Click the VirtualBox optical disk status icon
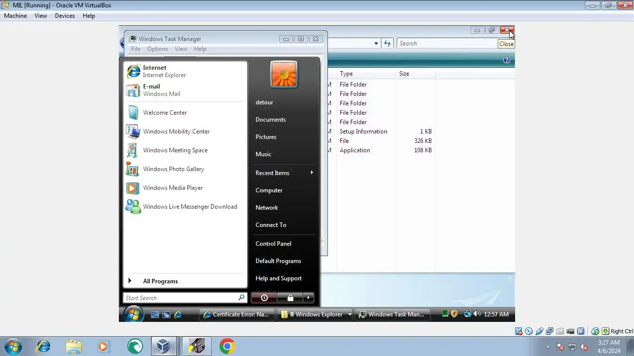634x356 pixels. (529, 331)
